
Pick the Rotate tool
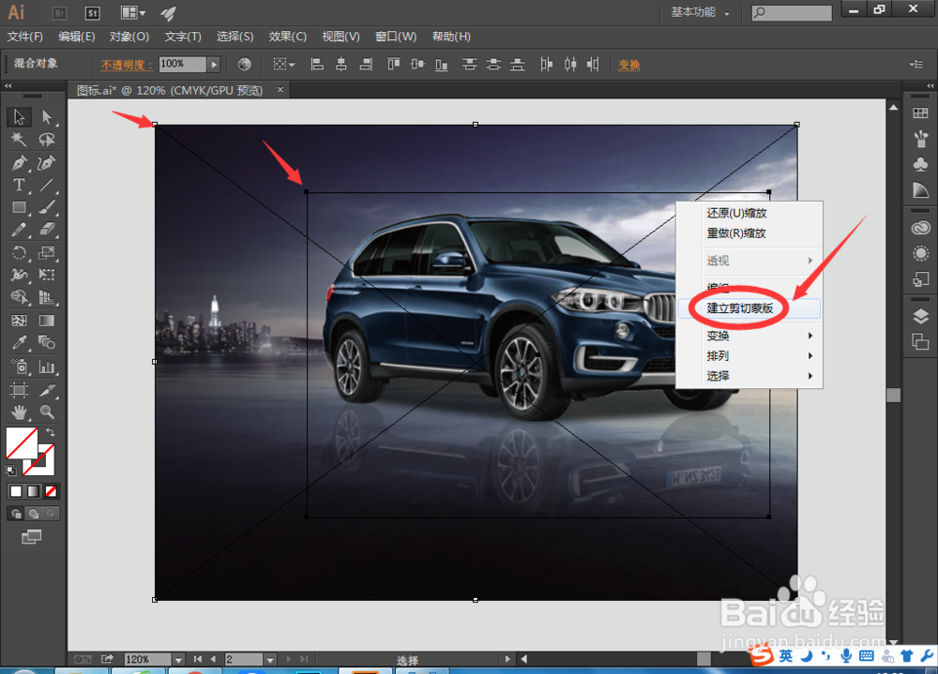pyautogui.click(x=19, y=252)
